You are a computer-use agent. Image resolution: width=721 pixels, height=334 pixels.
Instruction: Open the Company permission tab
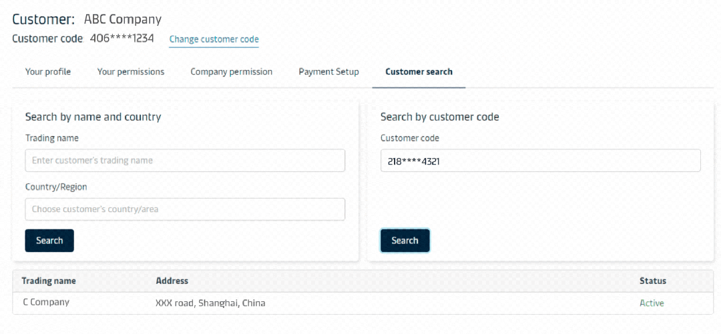pyautogui.click(x=231, y=72)
